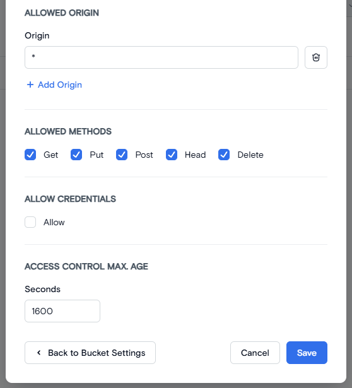The image size is (352, 388).
Task: Click the 'Allow' label under Allow Credentials
Action: 54,222
